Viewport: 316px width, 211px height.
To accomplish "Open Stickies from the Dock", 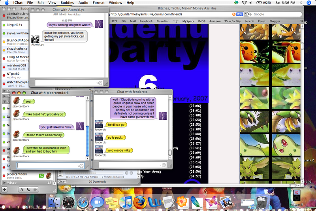I will point(111,203).
